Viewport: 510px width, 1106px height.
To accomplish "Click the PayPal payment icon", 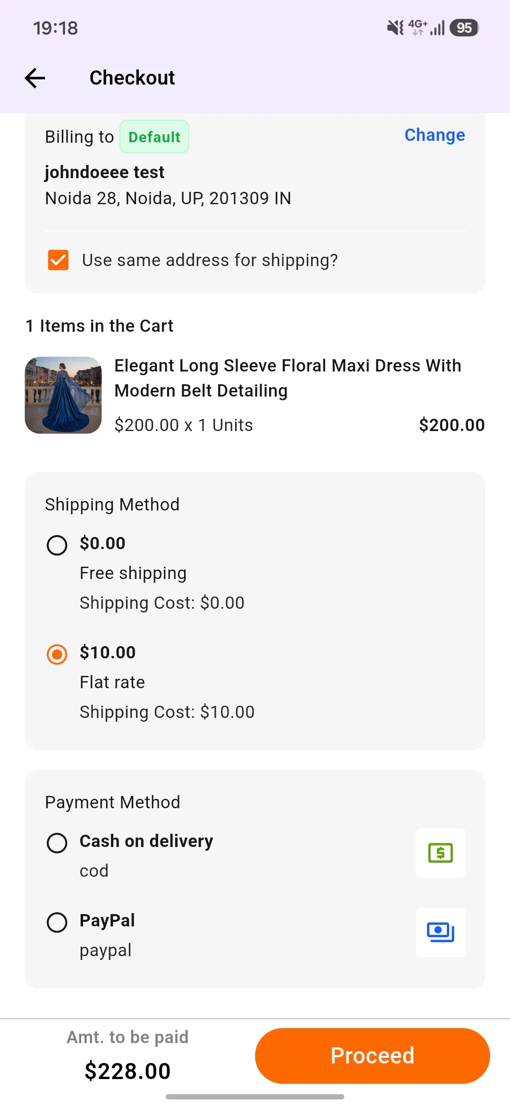I will pyautogui.click(x=440, y=933).
